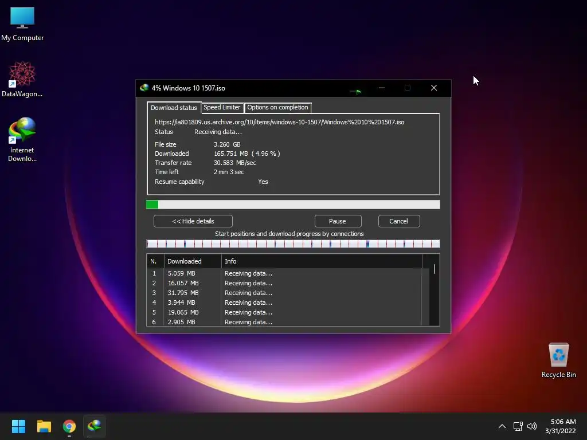Select connection row 4 with 3.944 MB
This screenshot has width=587, height=440.
[284, 302]
